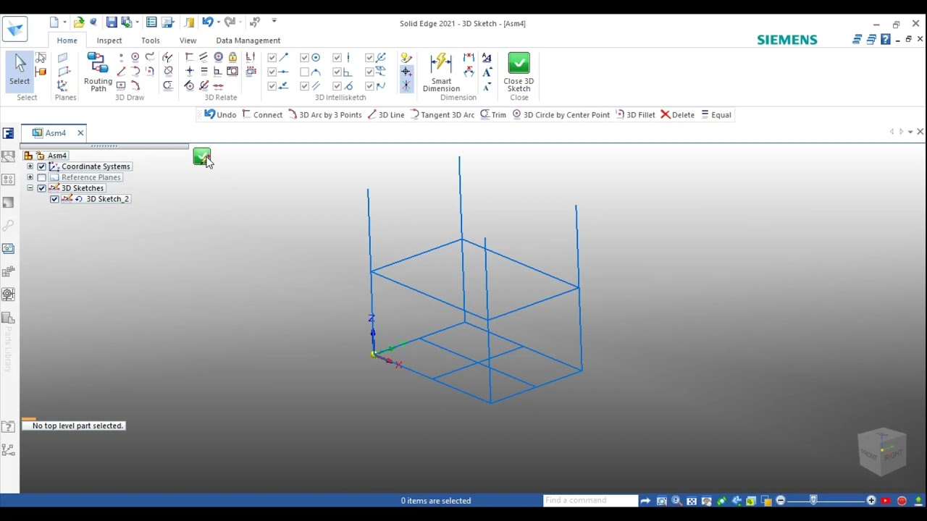Click the help question icon in left sidebar
The height and width of the screenshot is (521, 927).
8,427
